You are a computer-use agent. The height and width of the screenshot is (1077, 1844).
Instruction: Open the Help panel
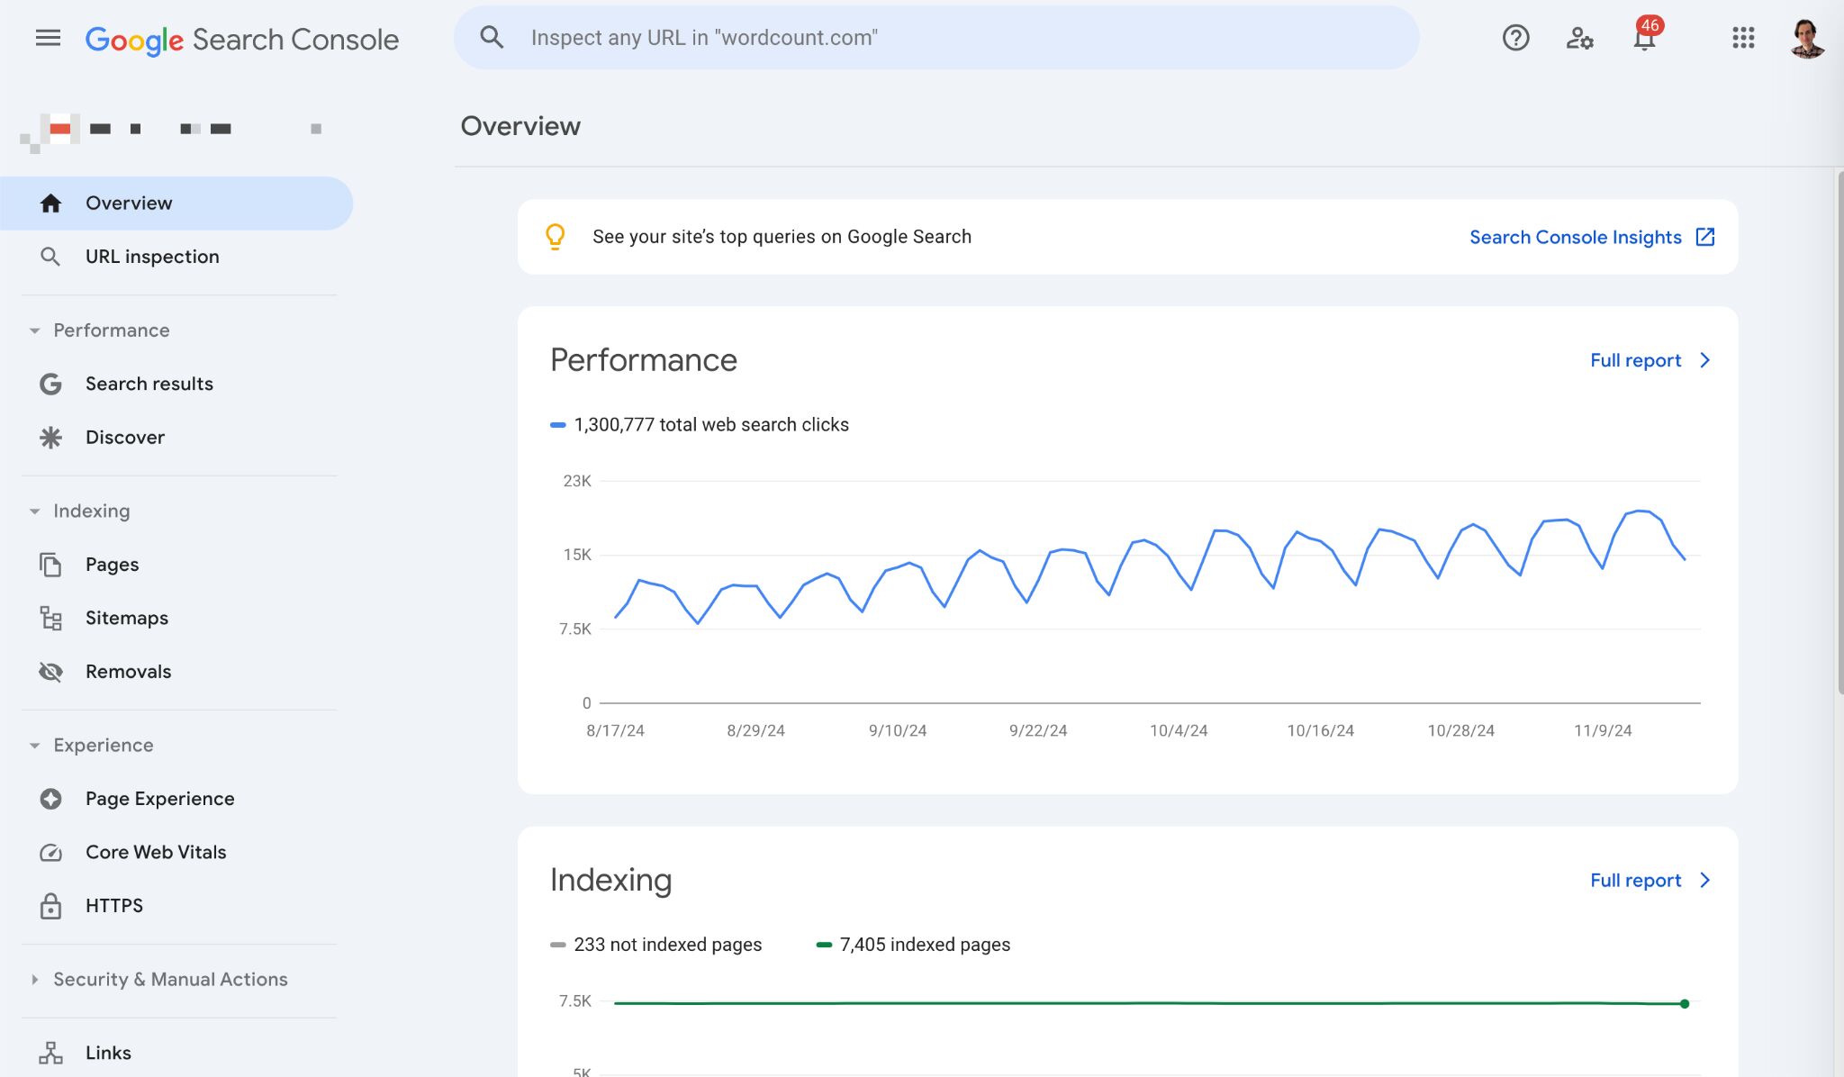(x=1515, y=38)
